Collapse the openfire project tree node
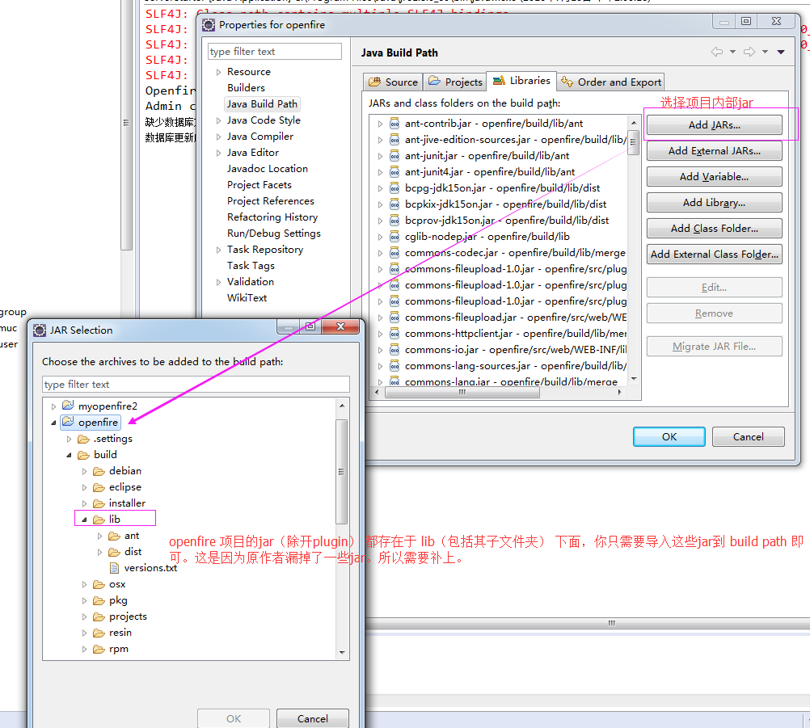Screen dimensions: 810x728 [53, 423]
